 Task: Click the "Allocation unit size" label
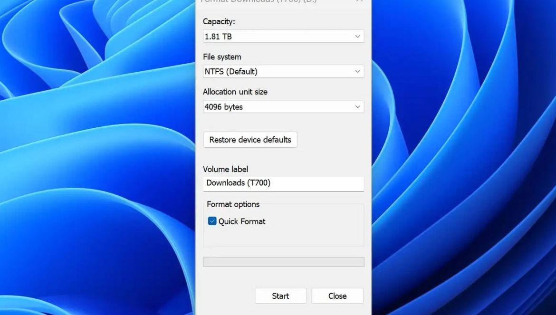point(235,92)
